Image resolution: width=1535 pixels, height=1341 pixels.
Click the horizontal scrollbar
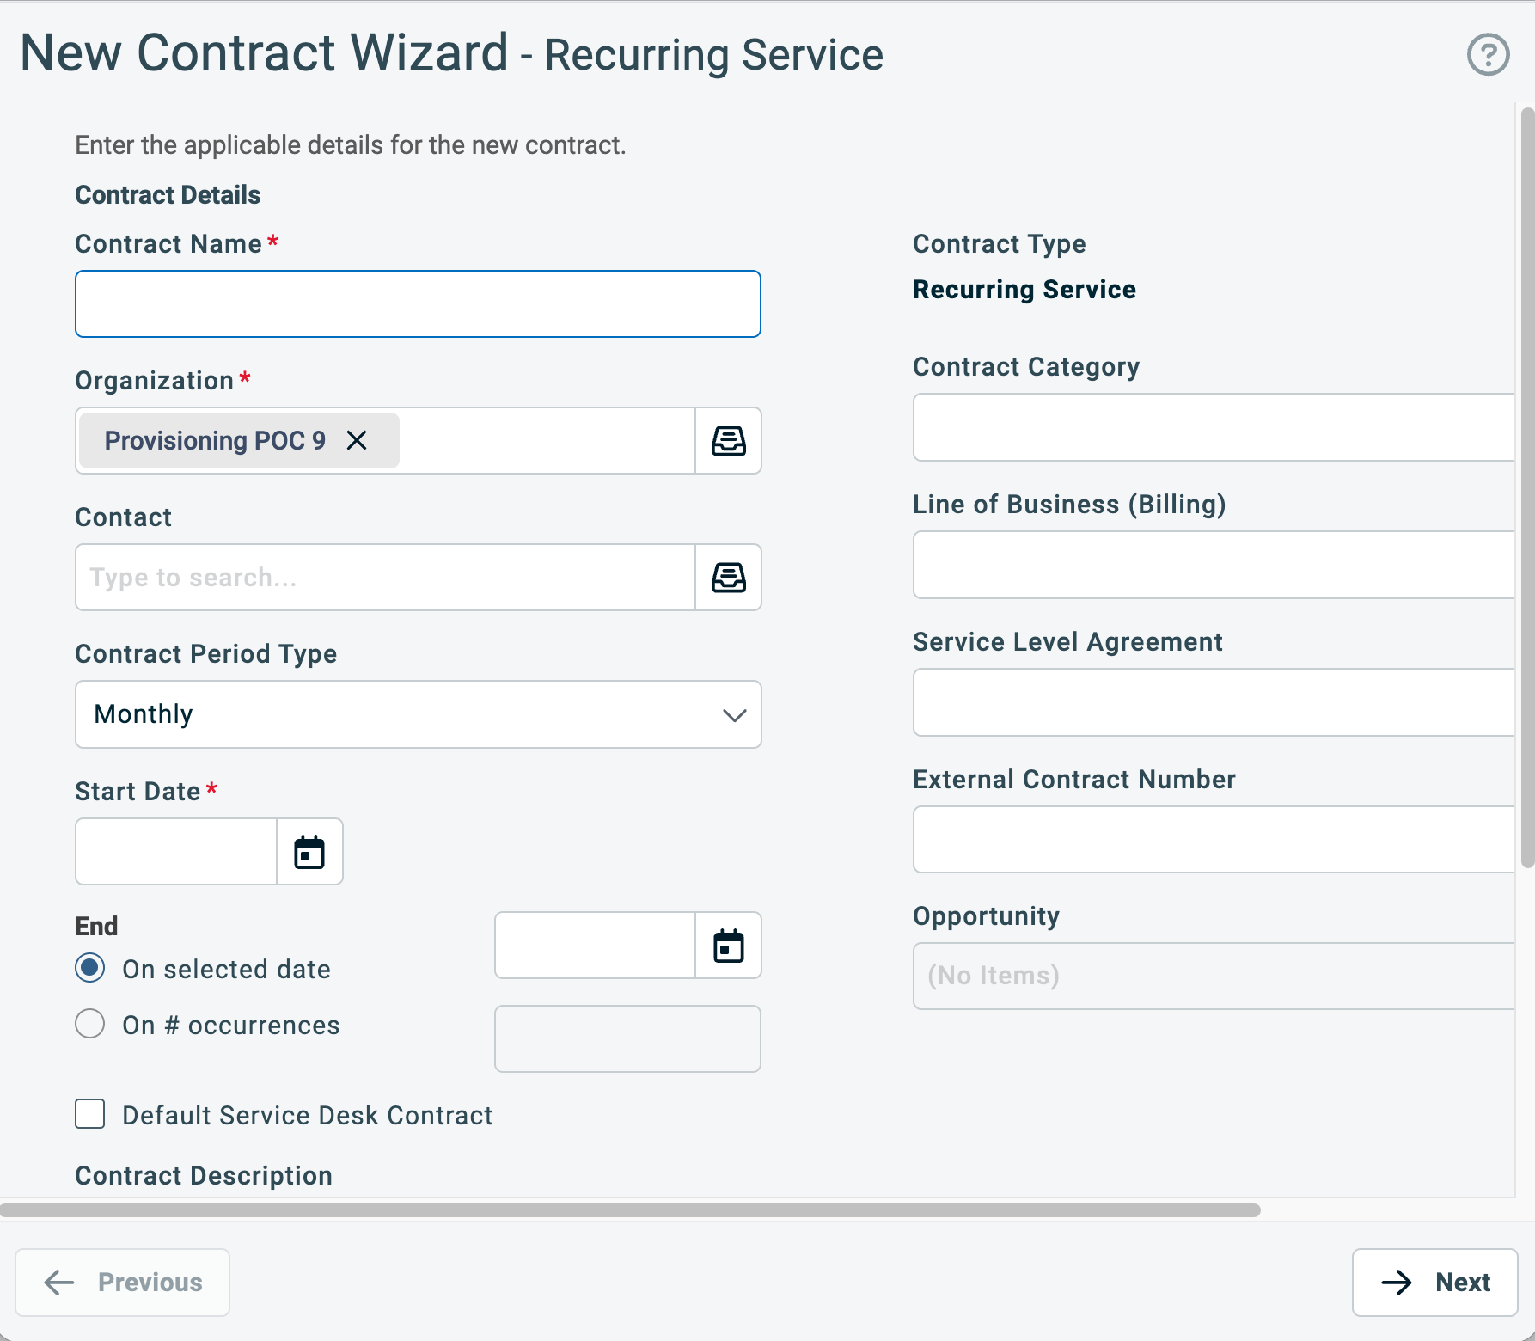[x=630, y=1210]
